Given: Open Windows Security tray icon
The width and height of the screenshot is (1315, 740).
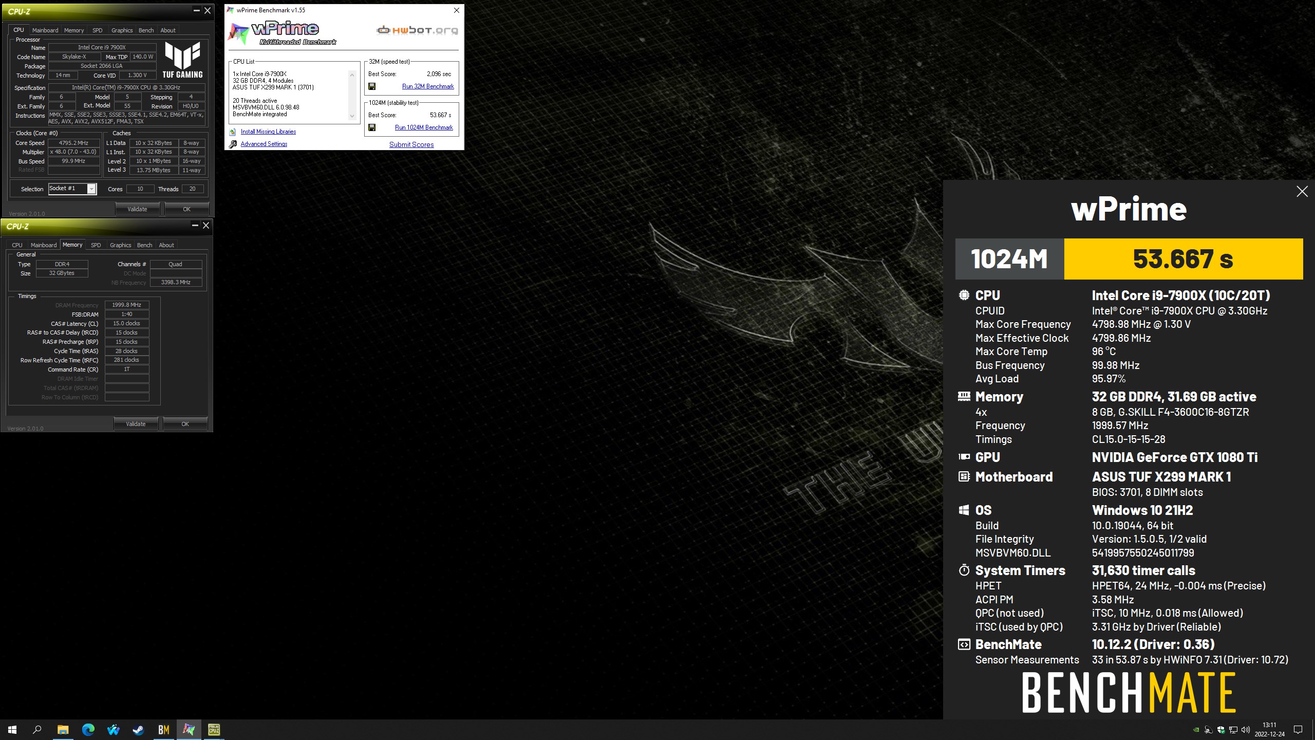Looking at the screenshot, I should point(1221,730).
